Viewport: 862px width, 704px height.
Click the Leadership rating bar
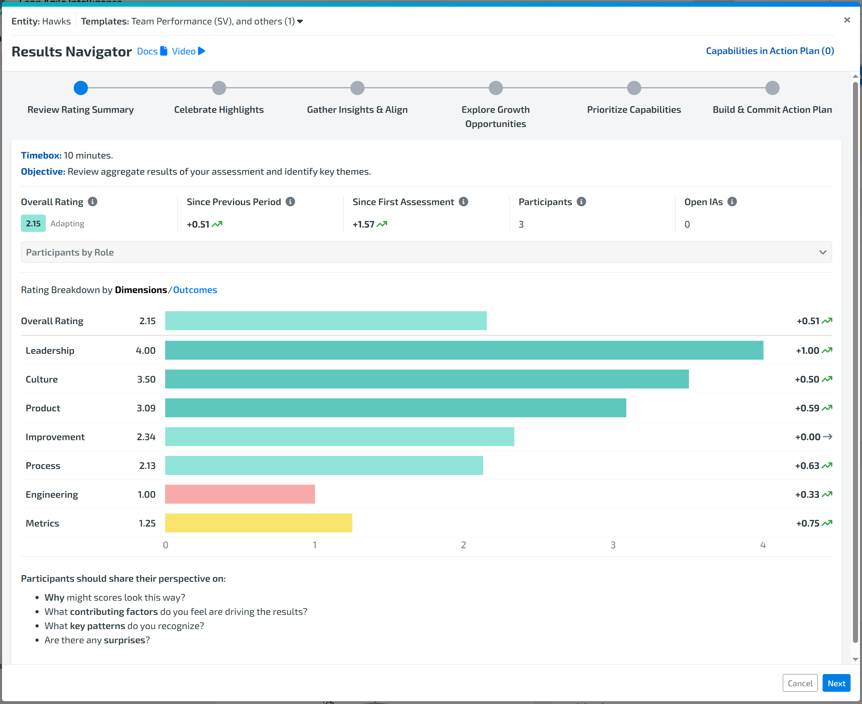click(464, 350)
